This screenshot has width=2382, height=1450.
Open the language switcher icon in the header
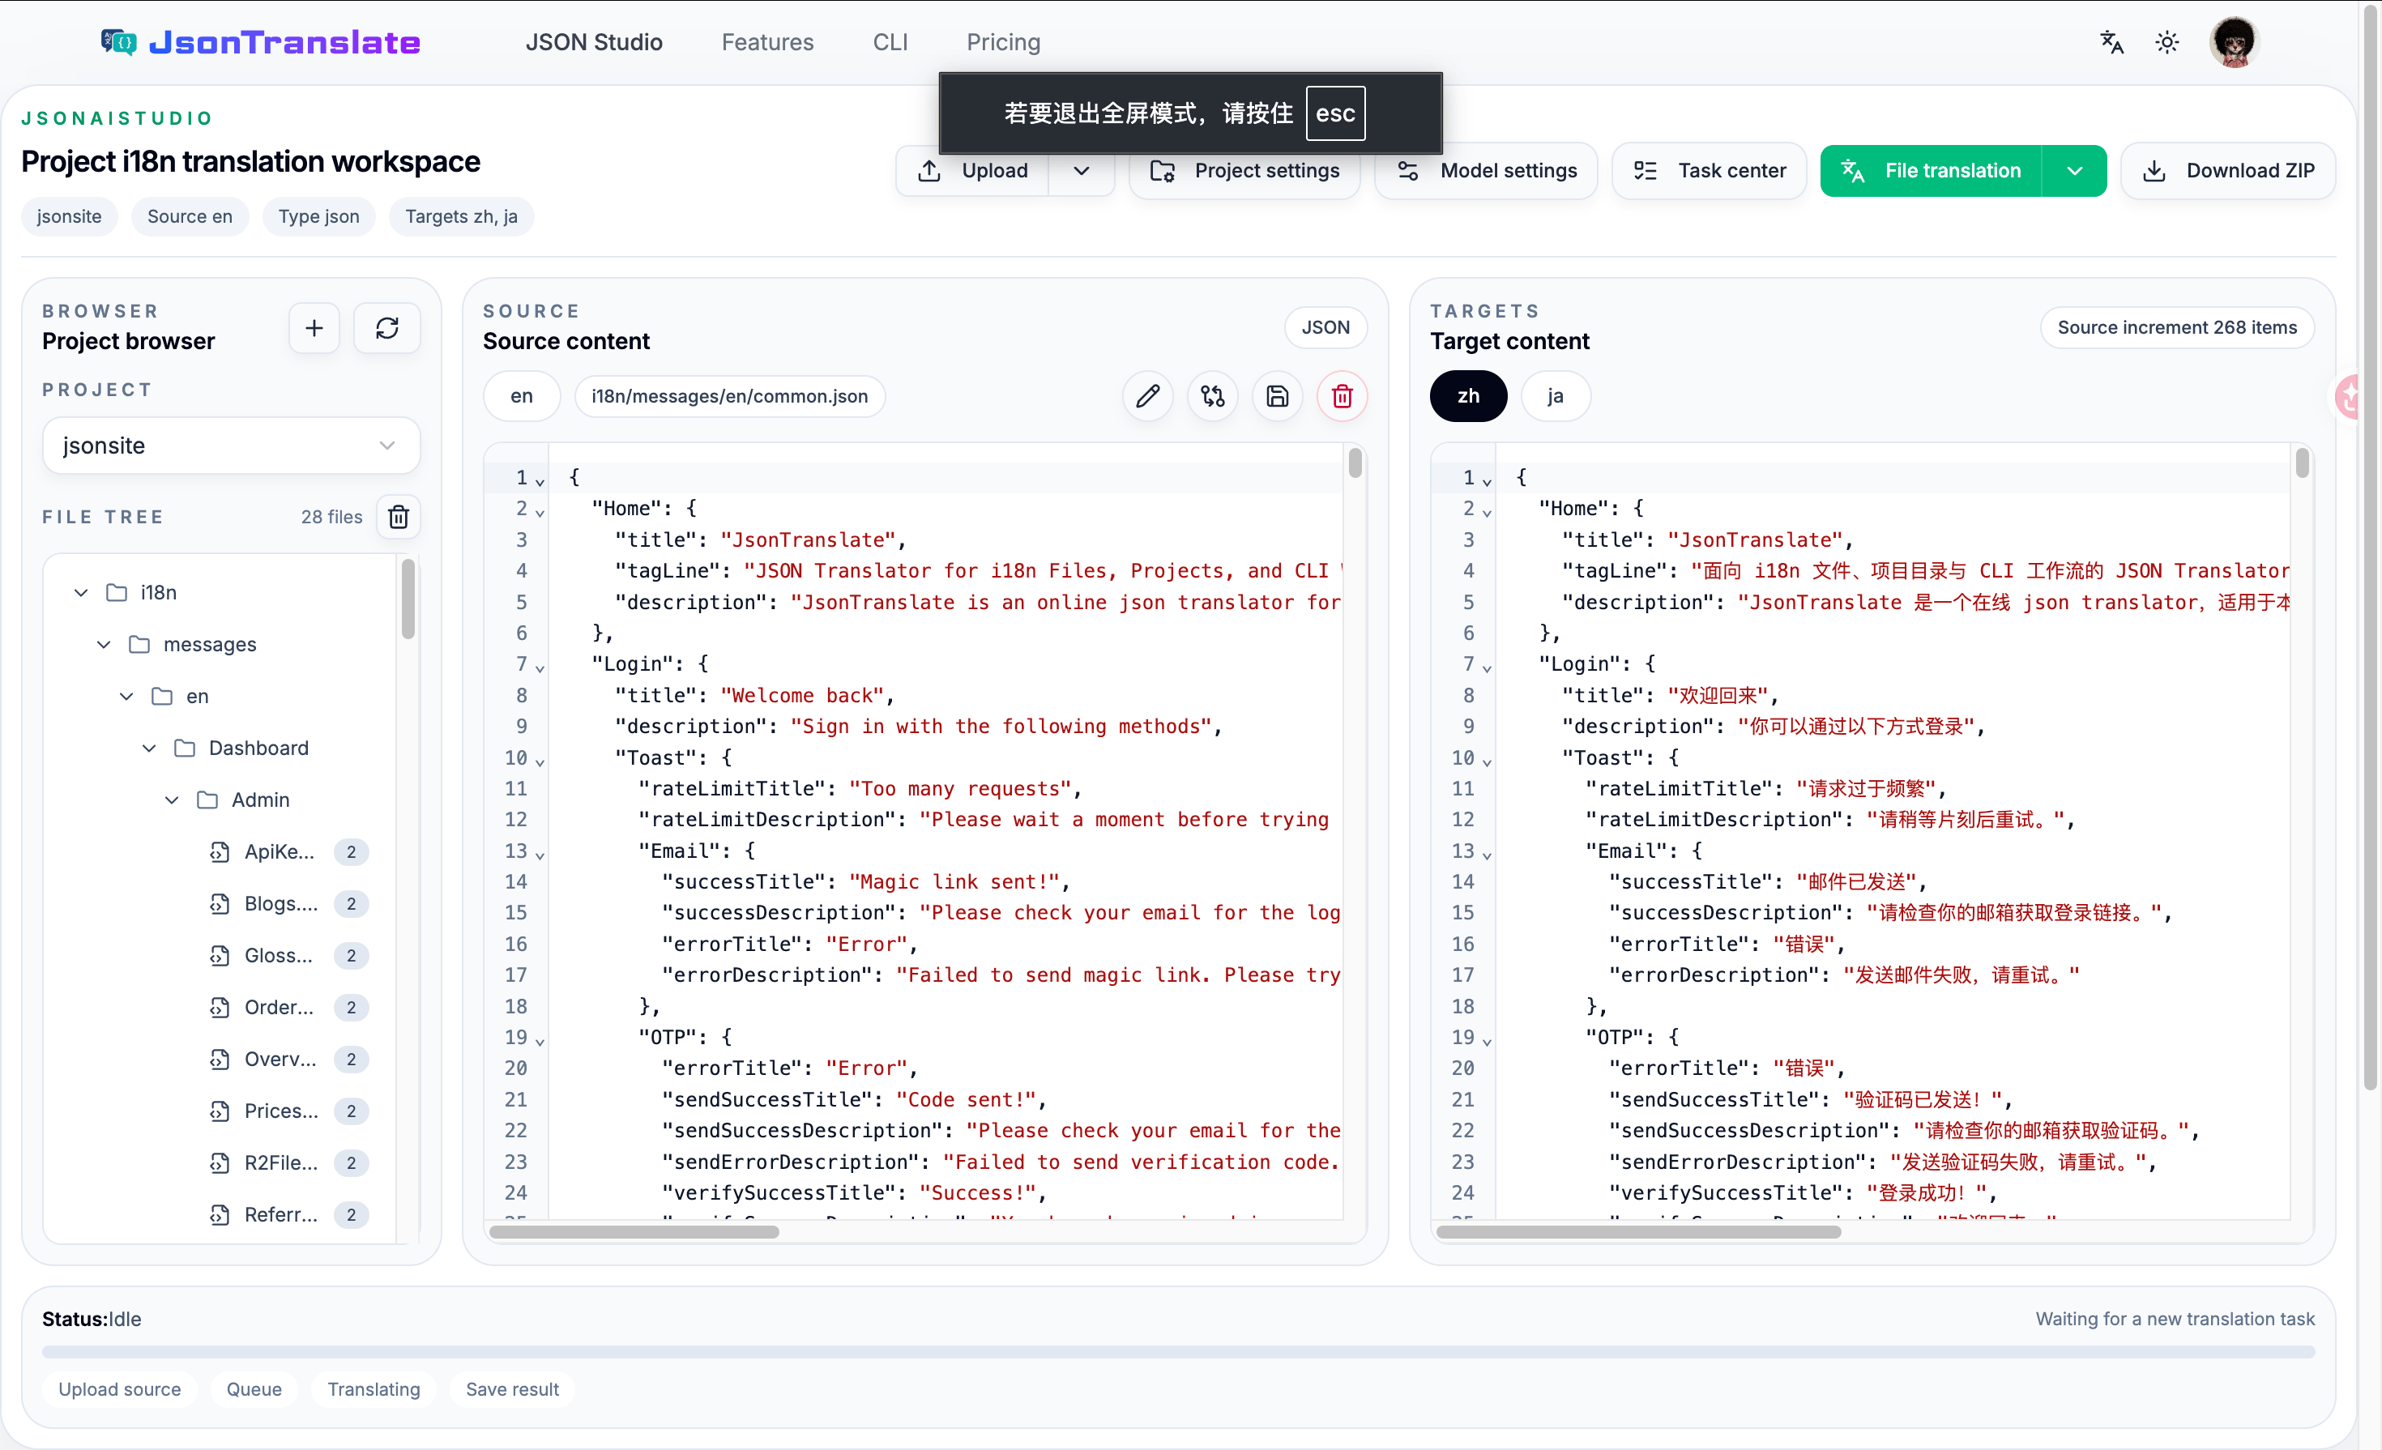(x=2111, y=43)
